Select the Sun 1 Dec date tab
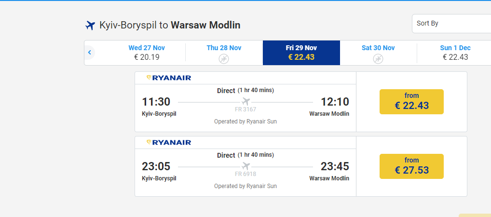The image size is (491, 217). click(x=455, y=53)
